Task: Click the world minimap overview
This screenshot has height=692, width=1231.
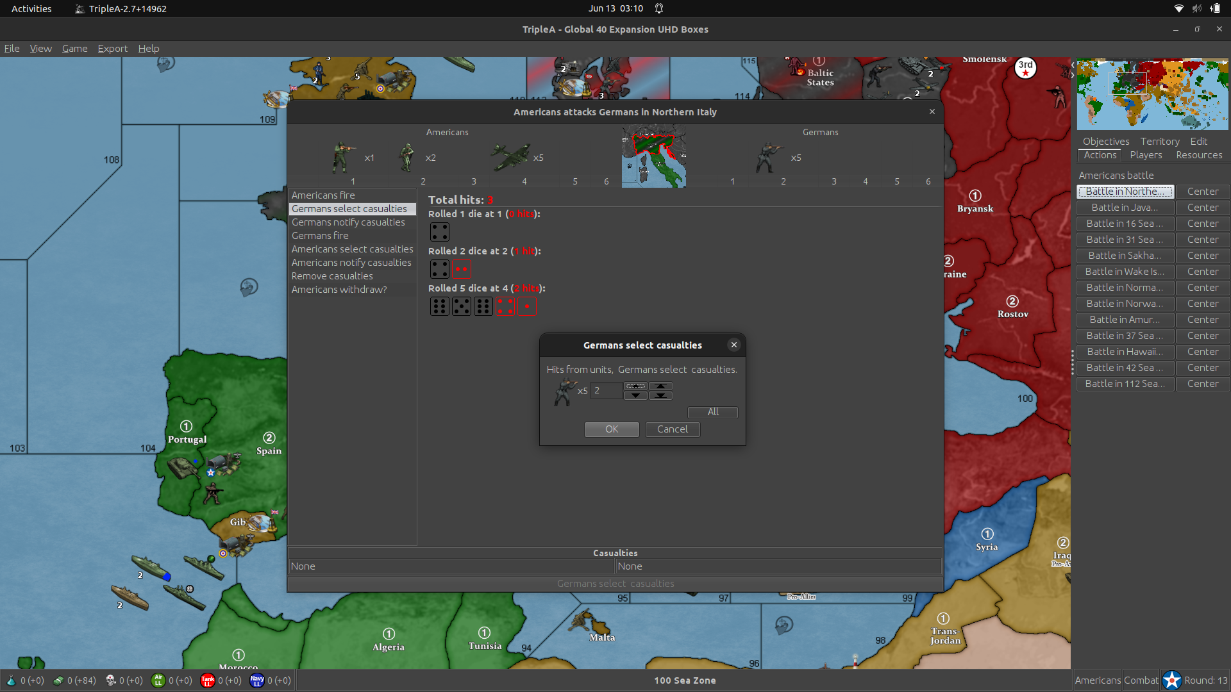Action: (1152, 95)
